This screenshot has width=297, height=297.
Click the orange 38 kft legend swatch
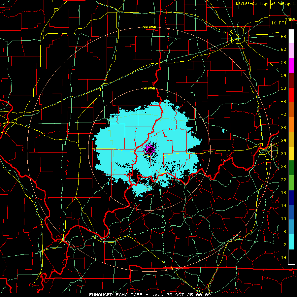point(291,124)
